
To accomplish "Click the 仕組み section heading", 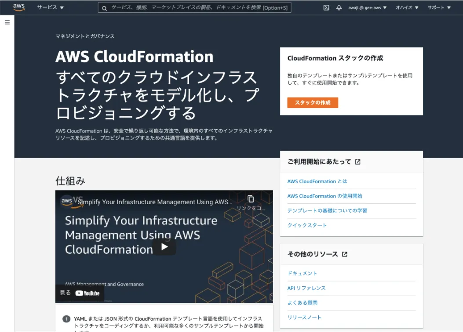I will pos(70,181).
